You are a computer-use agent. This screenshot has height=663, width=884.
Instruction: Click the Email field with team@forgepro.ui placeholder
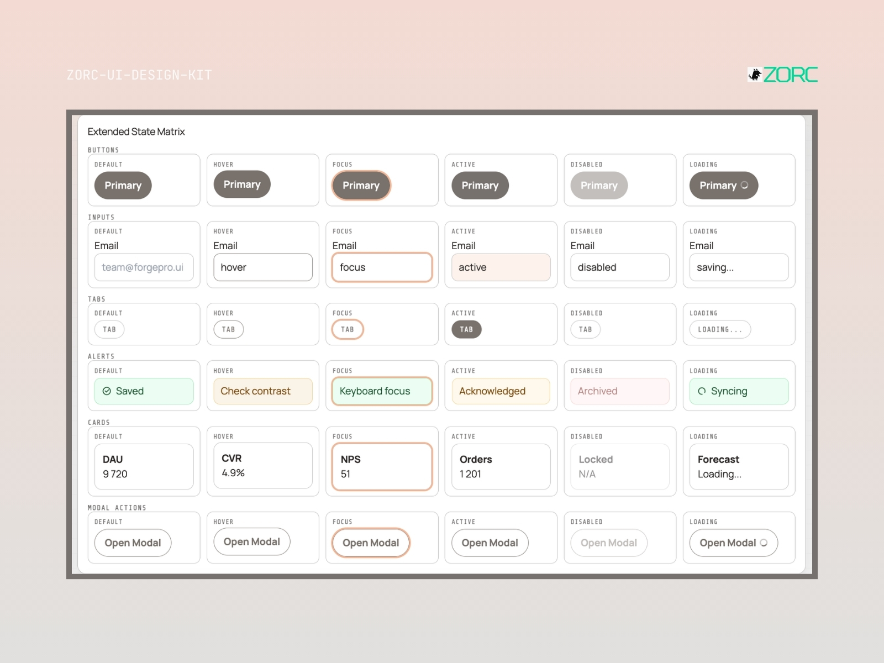click(144, 267)
